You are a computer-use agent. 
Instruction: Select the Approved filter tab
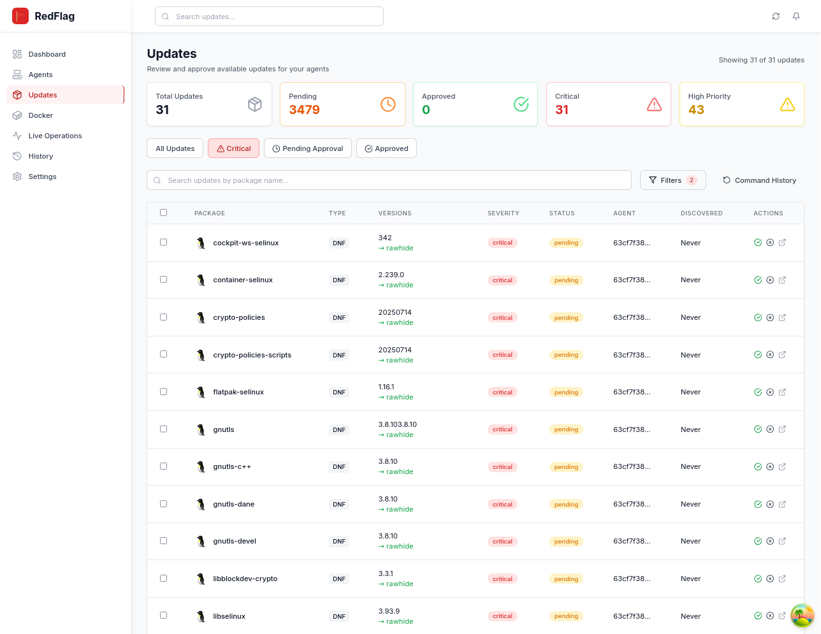tap(386, 148)
